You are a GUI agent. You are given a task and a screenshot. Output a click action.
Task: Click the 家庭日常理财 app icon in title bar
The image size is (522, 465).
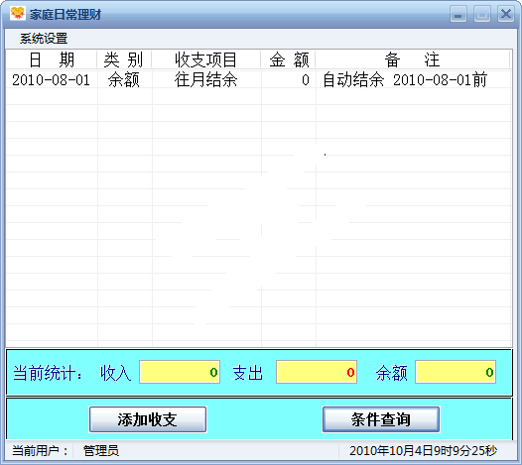pos(17,14)
